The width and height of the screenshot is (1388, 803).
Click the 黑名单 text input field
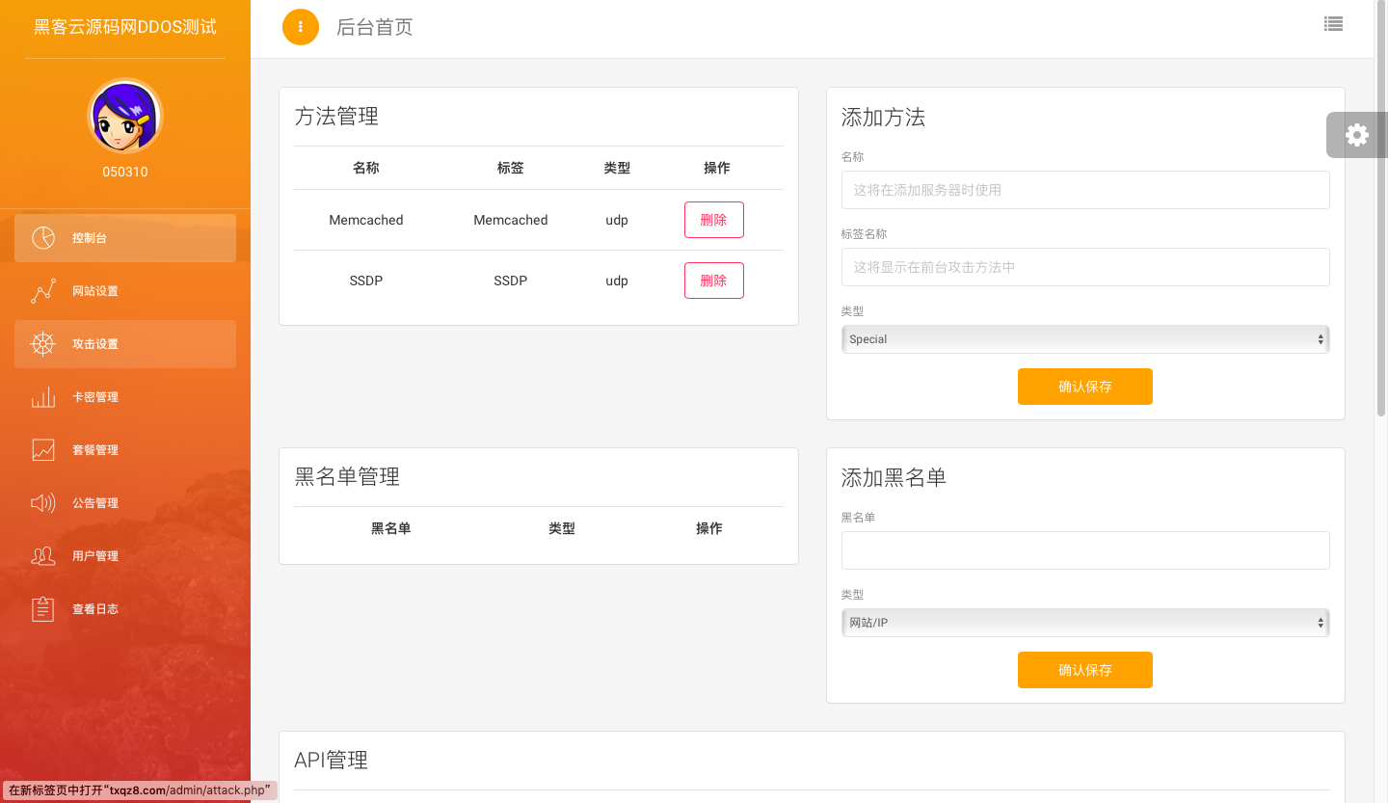pos(1084,550)
